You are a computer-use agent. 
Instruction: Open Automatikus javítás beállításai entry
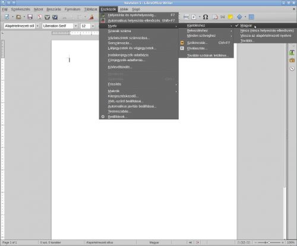[139, 106]
